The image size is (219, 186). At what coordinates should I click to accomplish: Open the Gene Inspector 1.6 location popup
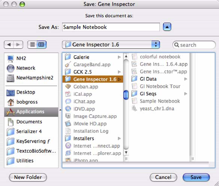coord(111,45)
